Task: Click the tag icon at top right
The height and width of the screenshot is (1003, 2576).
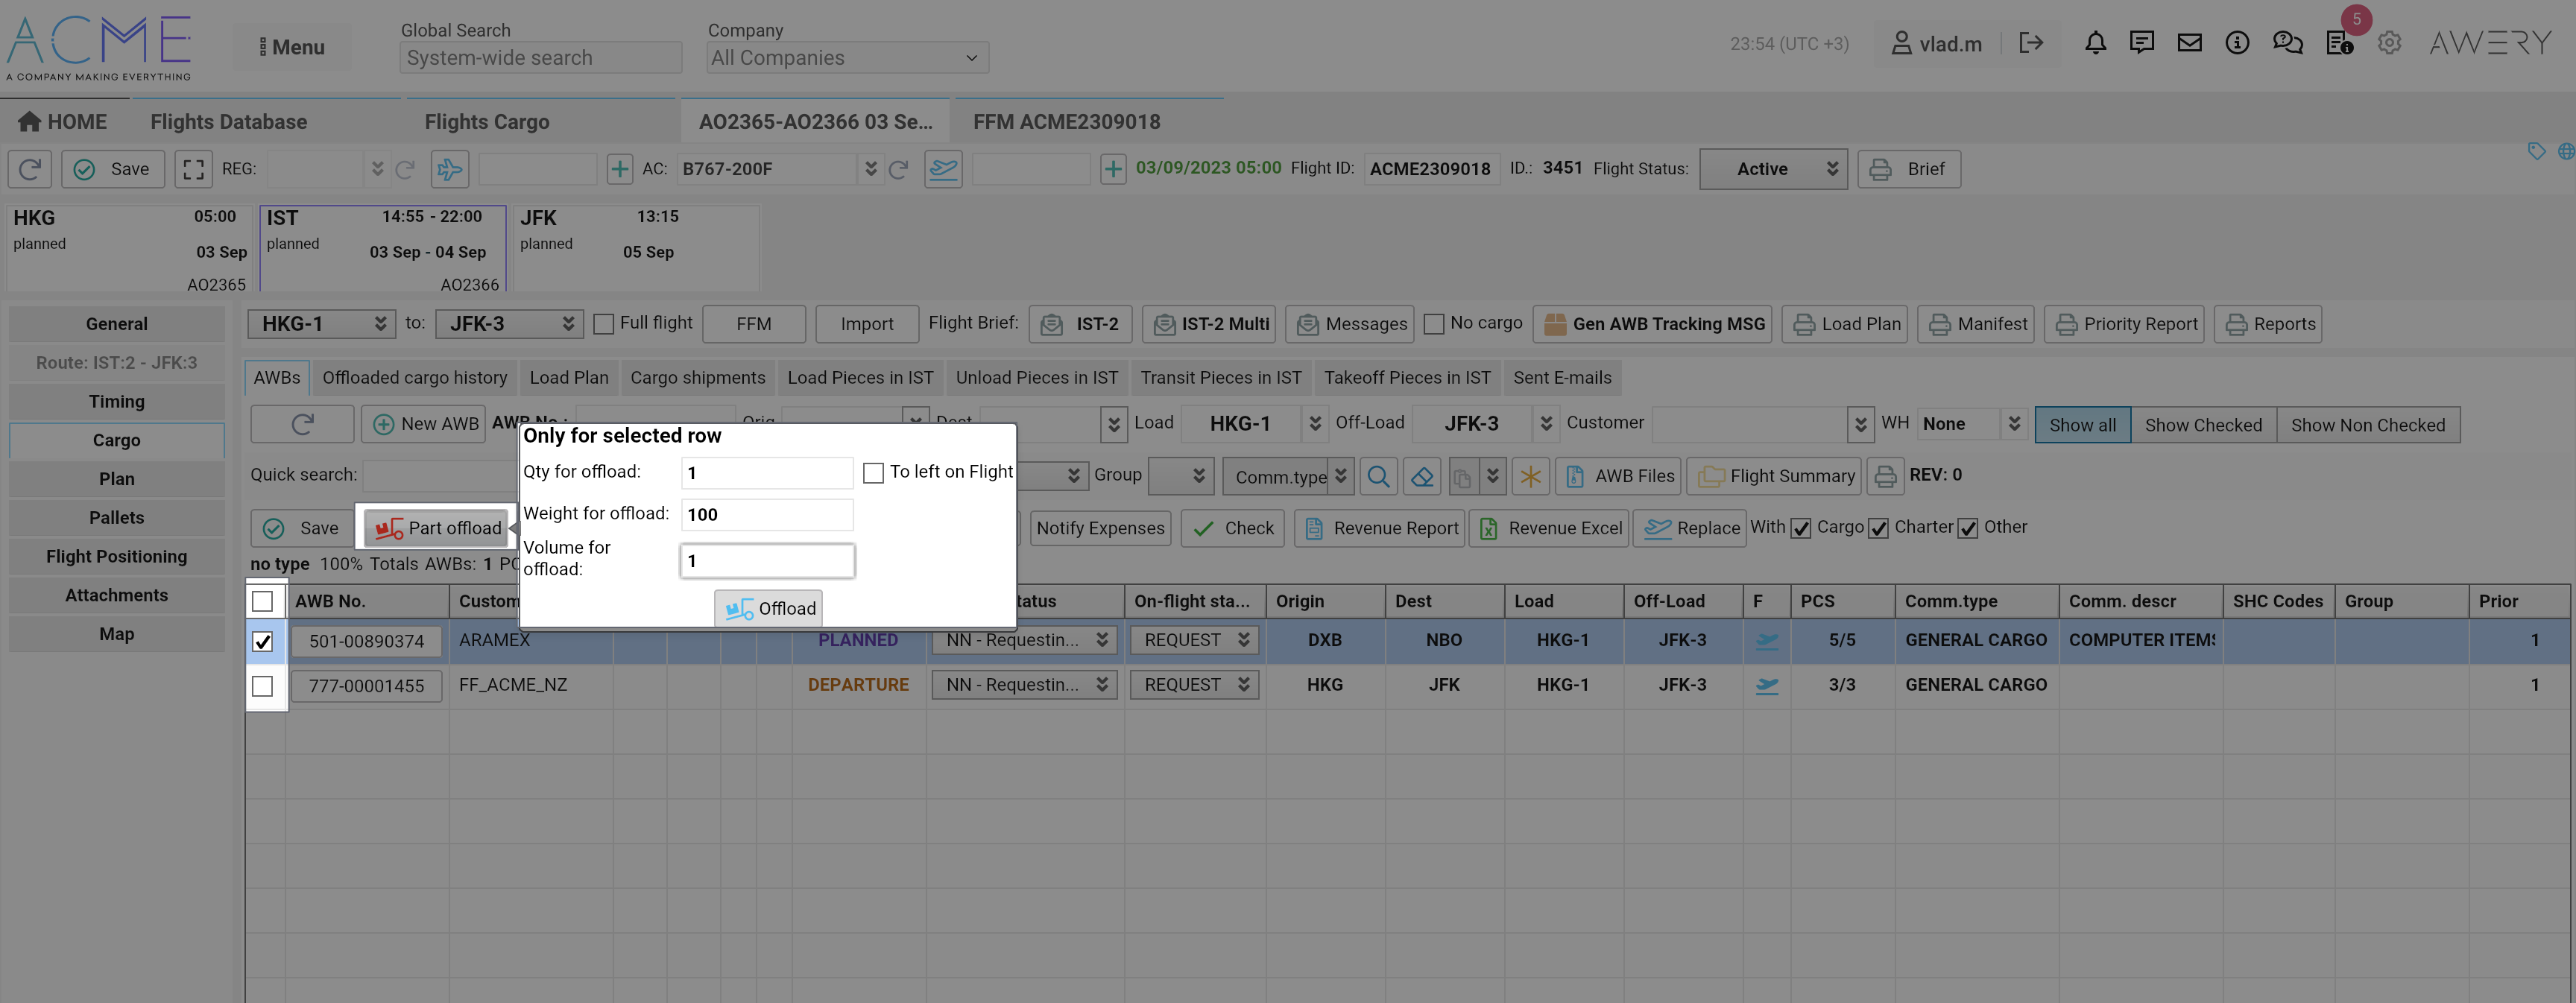Action: coord(2536,151)
